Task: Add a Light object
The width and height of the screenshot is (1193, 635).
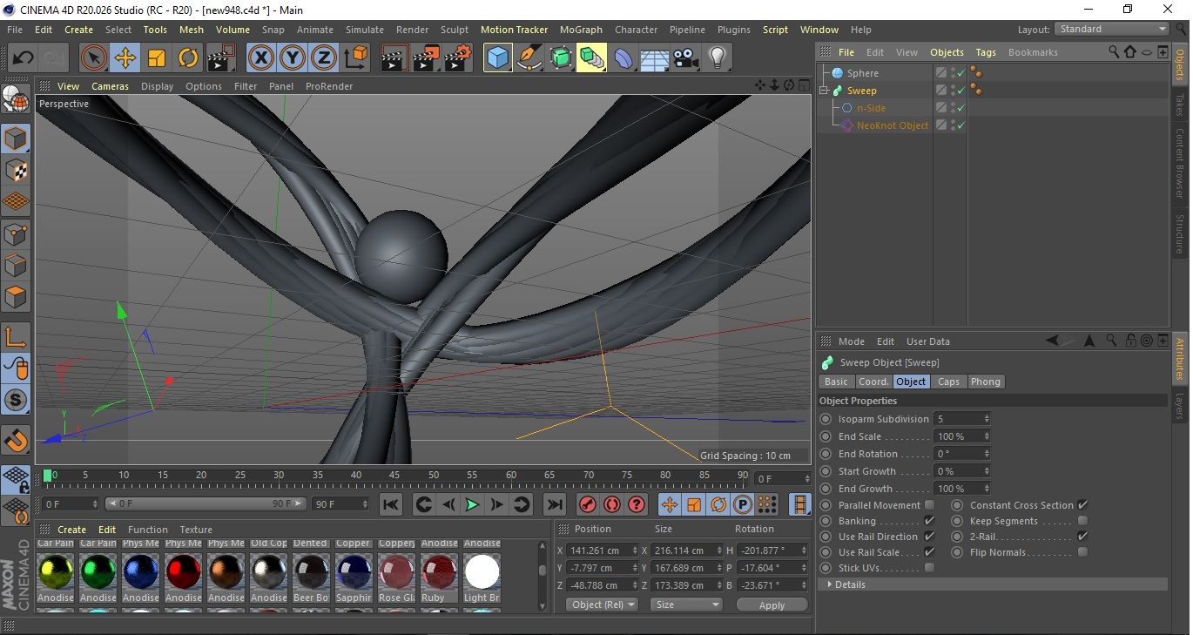Action: point(717,58)
